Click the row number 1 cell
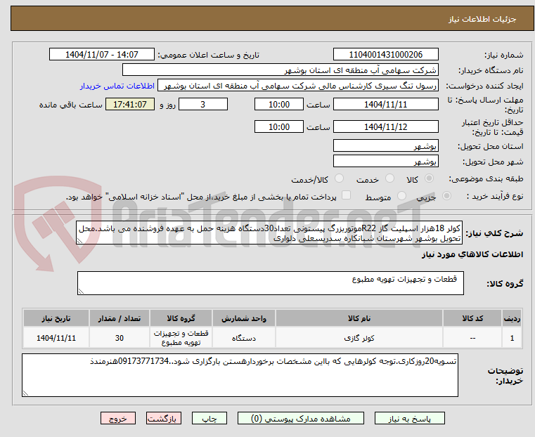Viewport: 535px width, 437px height. 512,338
